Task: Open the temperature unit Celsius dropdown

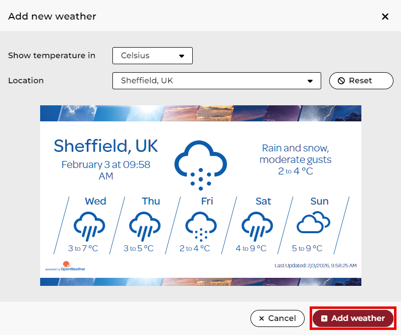Action: pyautogui.click(x=153, y=56)
